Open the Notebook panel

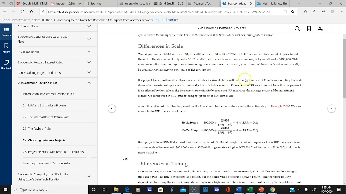[x=6, y=64]
